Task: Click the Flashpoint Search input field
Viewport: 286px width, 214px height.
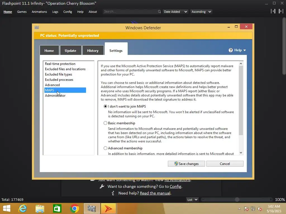Action: tap(130, 12)
